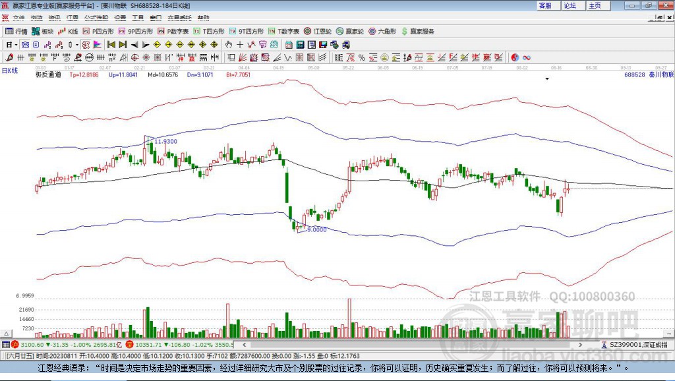
Task: Toggle the 权 price adjustment icon
Action: [x=86, y=45]
